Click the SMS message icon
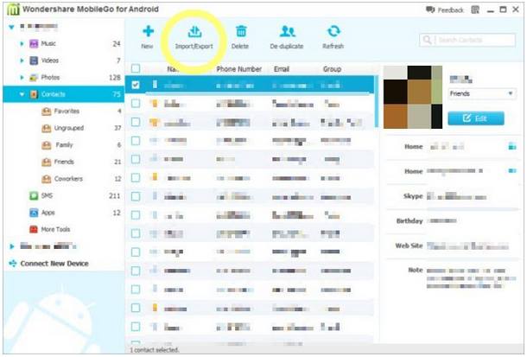This screenshot has width=527, height=357. [34, 195]
